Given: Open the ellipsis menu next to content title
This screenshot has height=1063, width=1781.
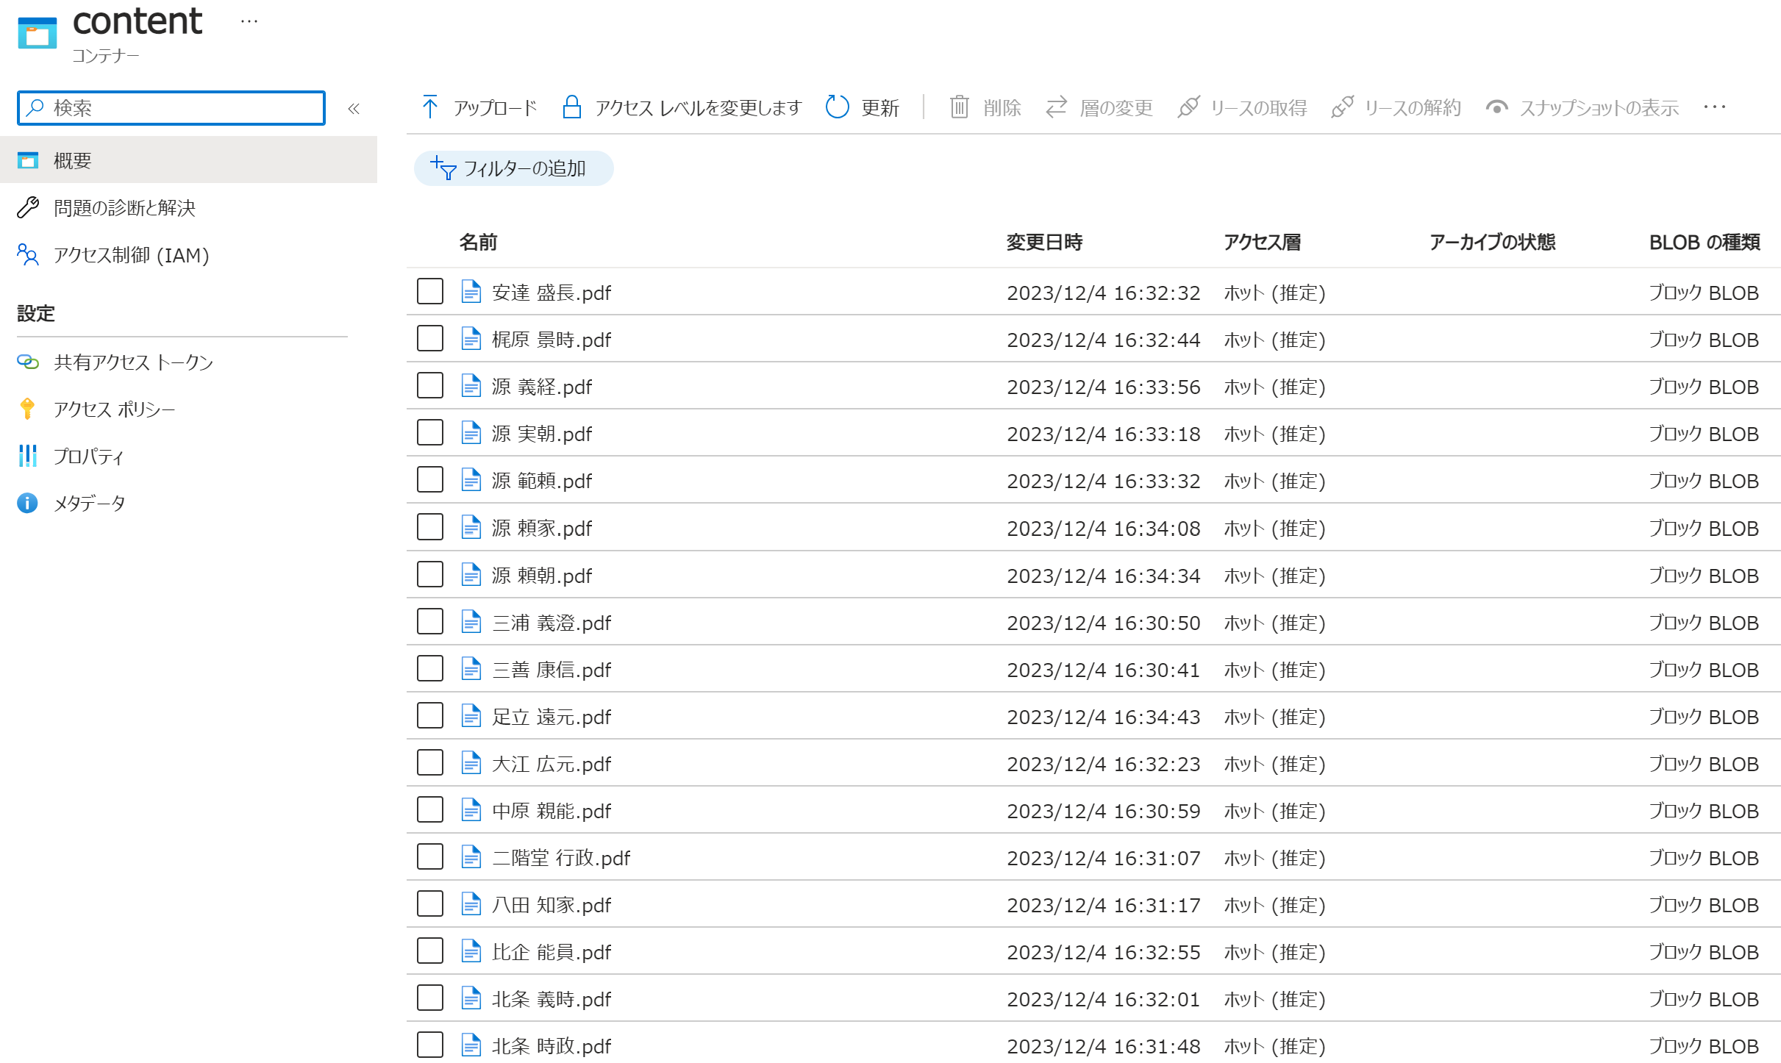Looking at the screenshot, I should point(249,21).
